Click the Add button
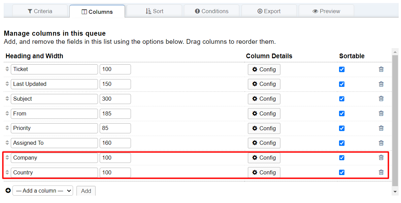The image size is (401, 203). [x=86, y=191]
